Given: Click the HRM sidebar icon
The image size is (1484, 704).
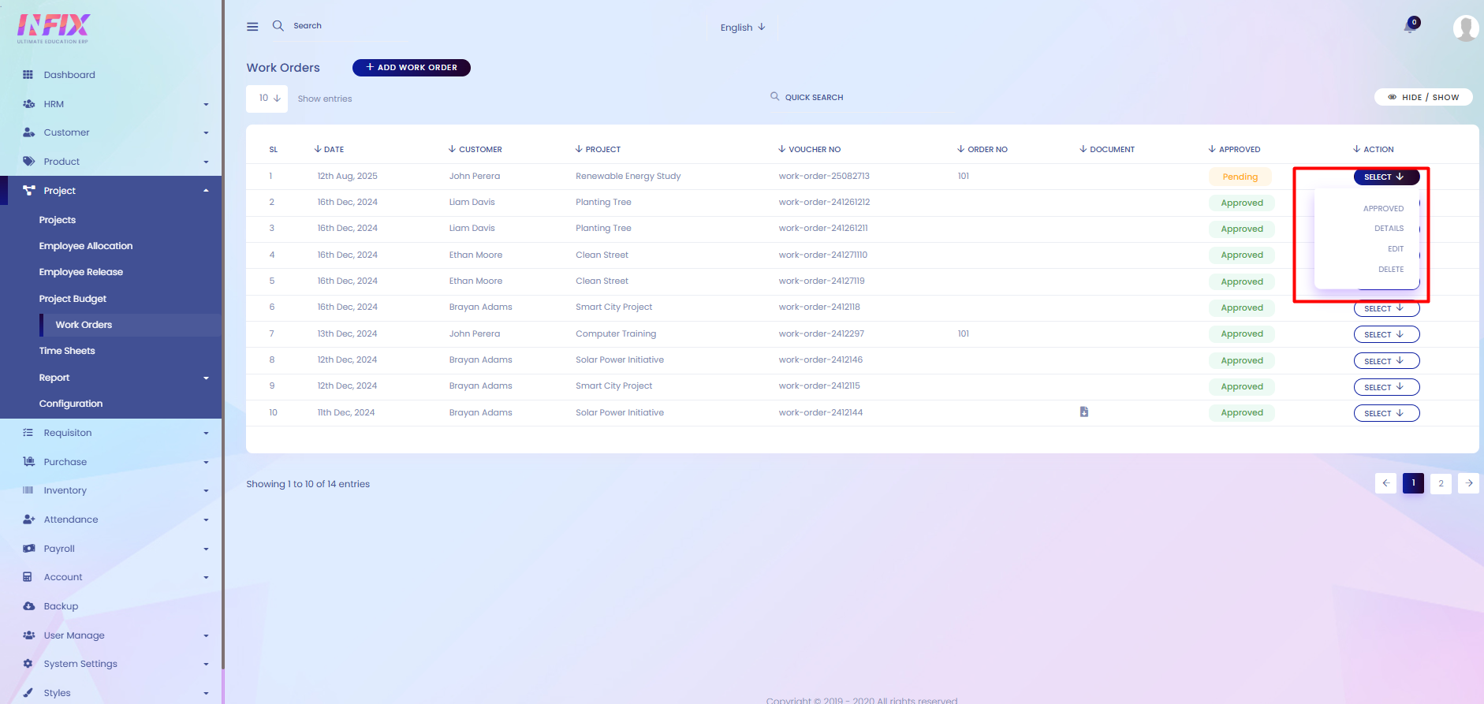Looking at the screenshot, I should [28, 104].
